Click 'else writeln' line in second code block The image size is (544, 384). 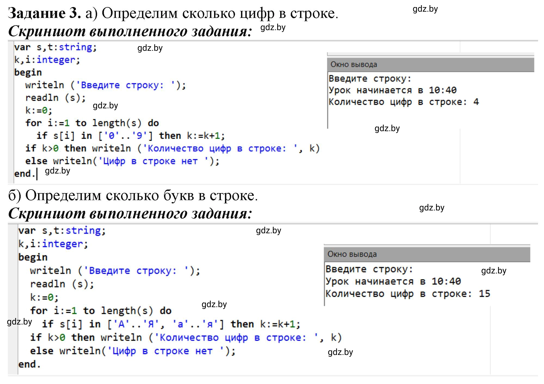[133, 351]
